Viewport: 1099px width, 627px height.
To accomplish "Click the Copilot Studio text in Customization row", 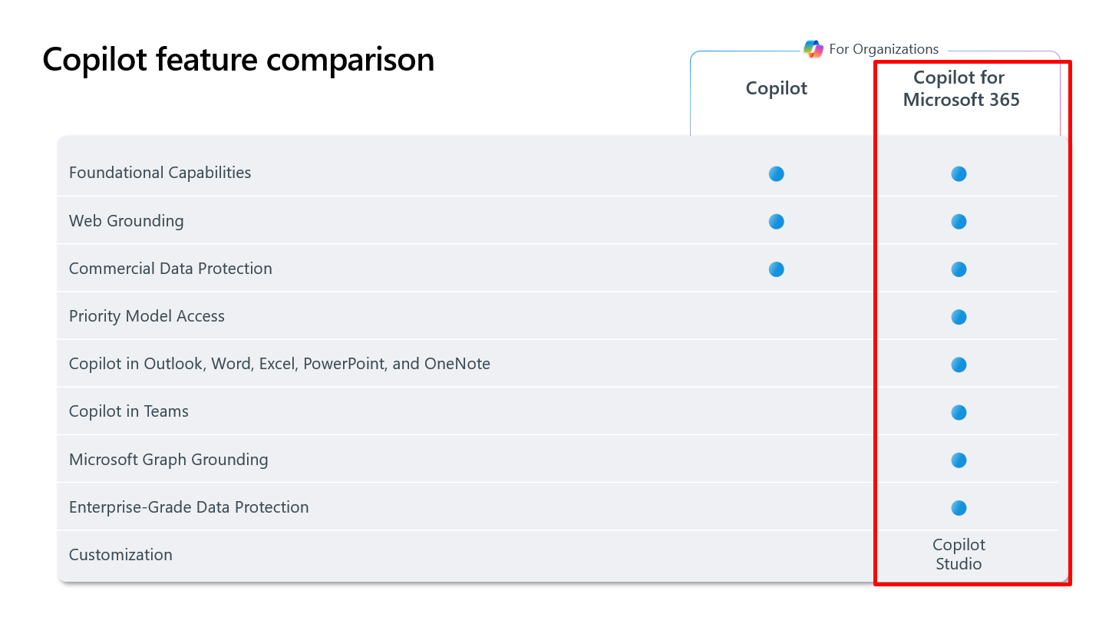I will [x=959, y=554].
